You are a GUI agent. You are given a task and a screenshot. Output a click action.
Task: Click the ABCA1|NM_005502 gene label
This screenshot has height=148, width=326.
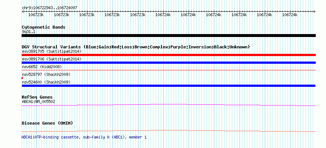tap(38, 101)
